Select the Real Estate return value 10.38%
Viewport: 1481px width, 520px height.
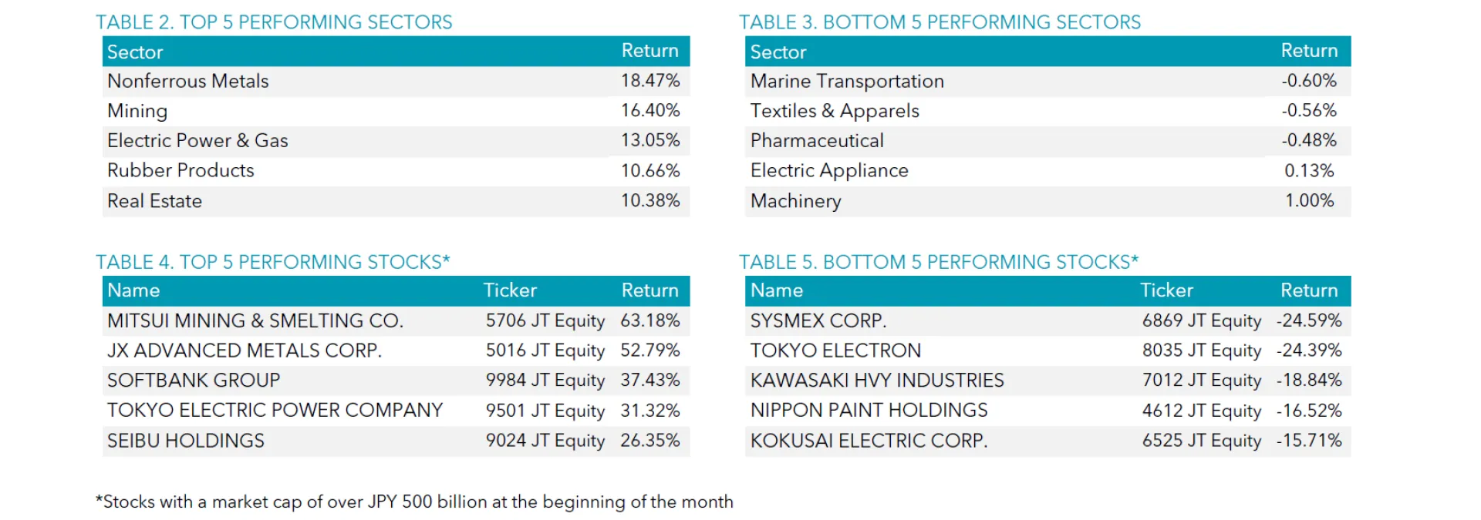click(x=649, y=201)
